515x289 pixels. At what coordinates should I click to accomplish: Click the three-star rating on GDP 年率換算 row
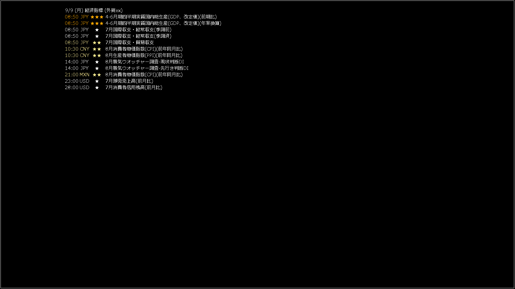(x=97, y=23)
